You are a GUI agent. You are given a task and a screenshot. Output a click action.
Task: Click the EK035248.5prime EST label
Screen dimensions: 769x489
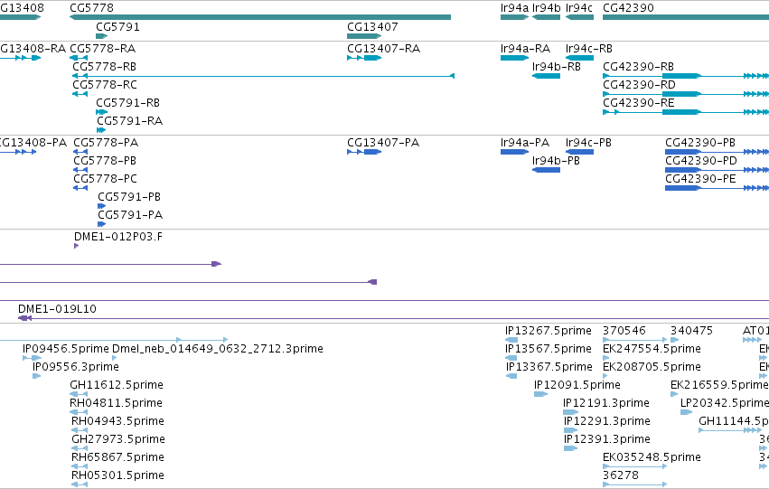click(x=652, y=457)
